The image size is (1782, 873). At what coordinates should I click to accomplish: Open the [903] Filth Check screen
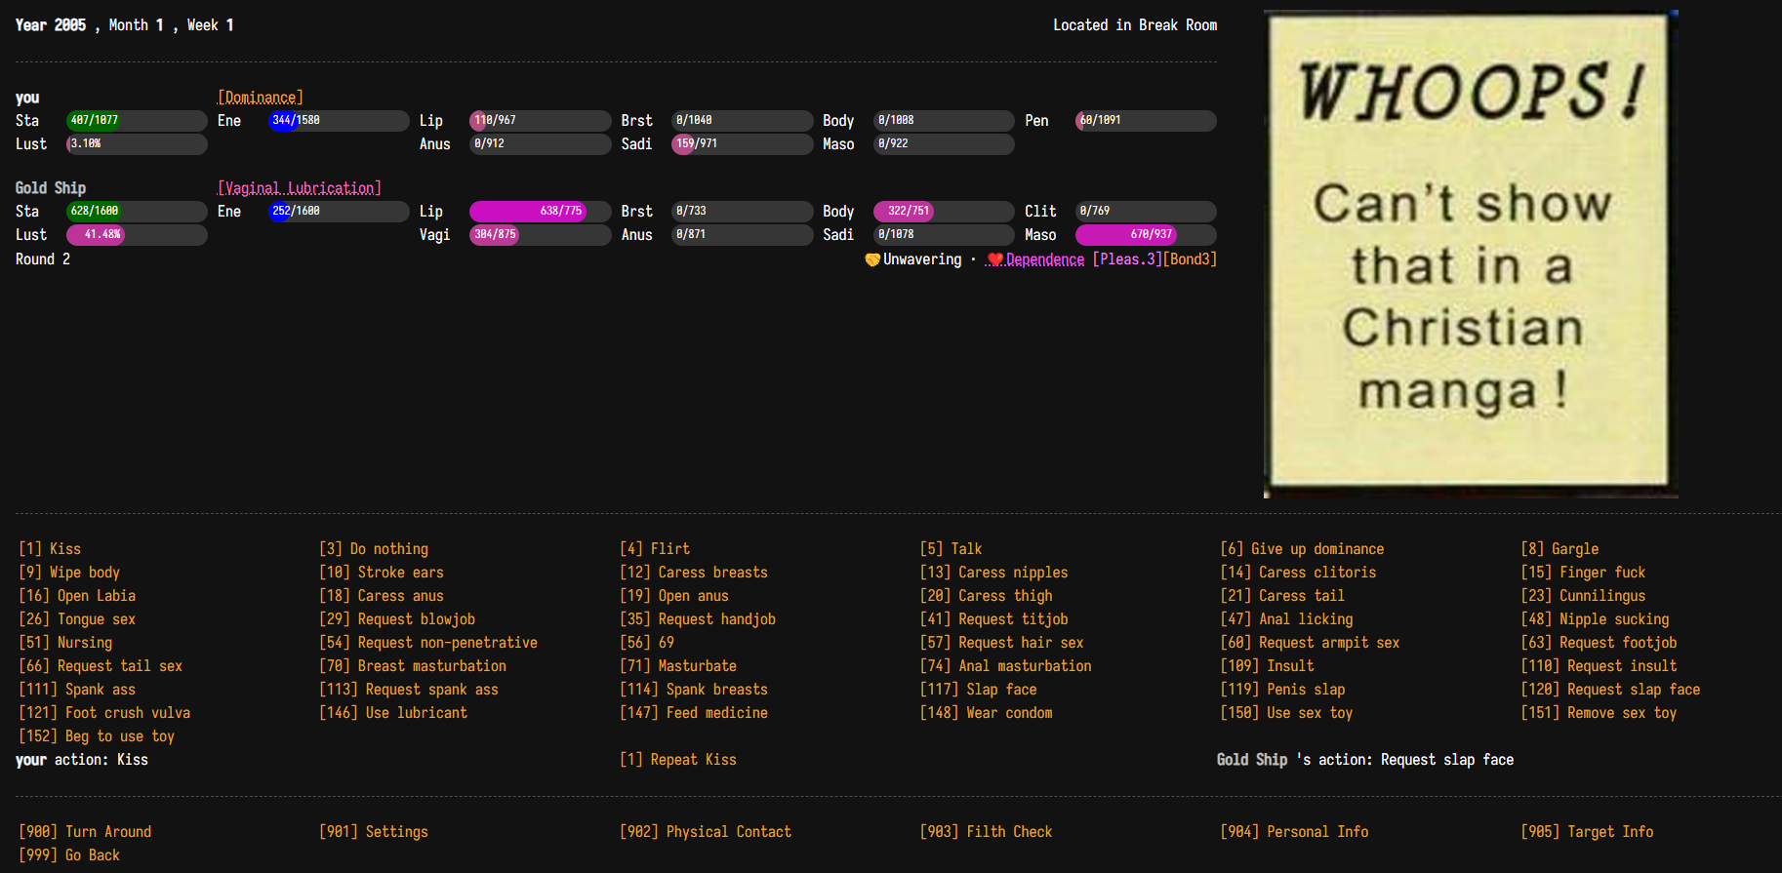point(987,832)
